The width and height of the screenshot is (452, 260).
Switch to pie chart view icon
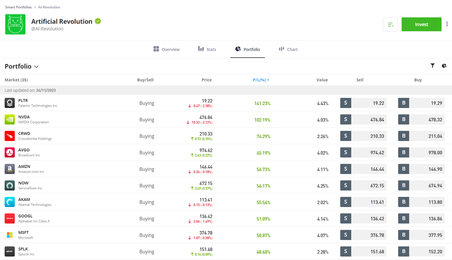[444, 66]
